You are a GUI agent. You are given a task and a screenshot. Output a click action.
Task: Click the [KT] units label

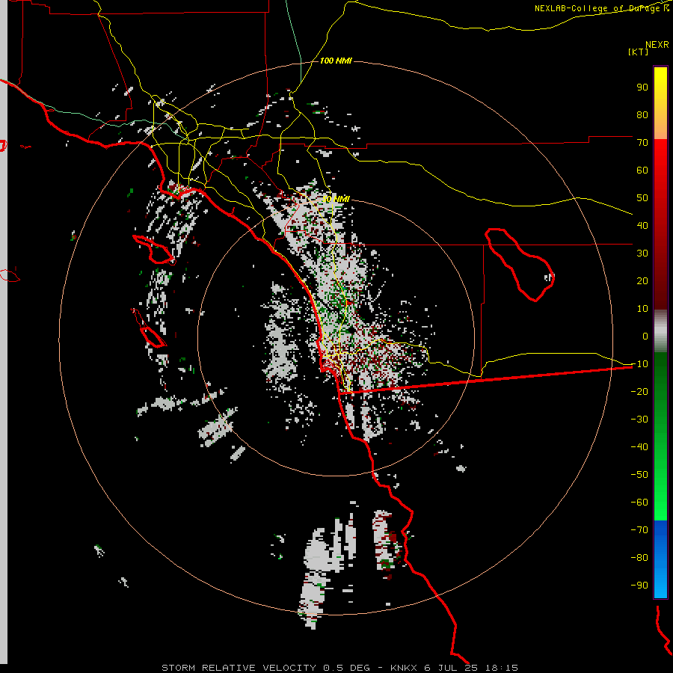pyautogui.click(x=639, y=52)
